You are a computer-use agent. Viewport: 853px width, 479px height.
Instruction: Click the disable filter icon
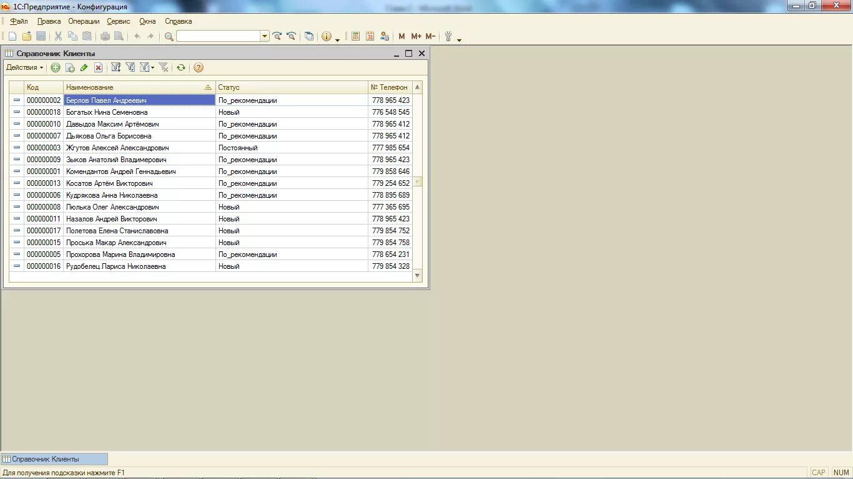pyautogui.click(x=164, y=67)
